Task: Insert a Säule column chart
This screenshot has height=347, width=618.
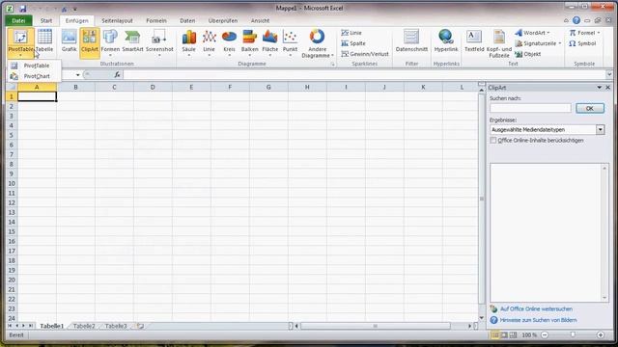Action: pos(189,42)
